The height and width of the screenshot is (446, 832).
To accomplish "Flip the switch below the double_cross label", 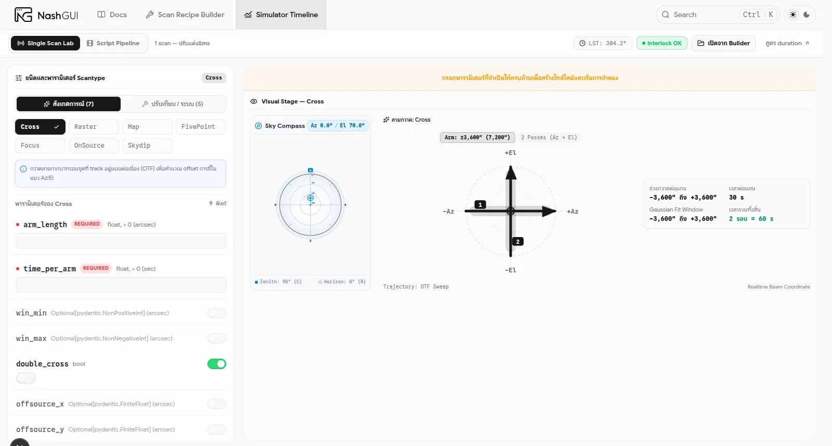I will click(26, 378).
